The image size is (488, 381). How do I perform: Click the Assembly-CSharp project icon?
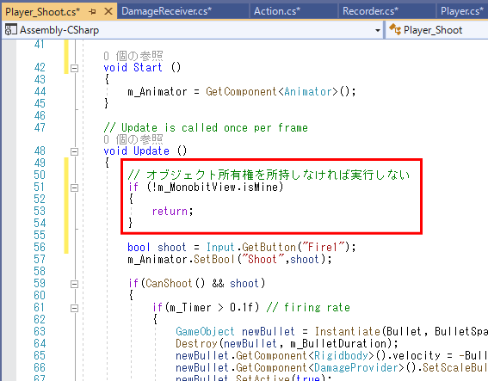(x=10, y=30)
